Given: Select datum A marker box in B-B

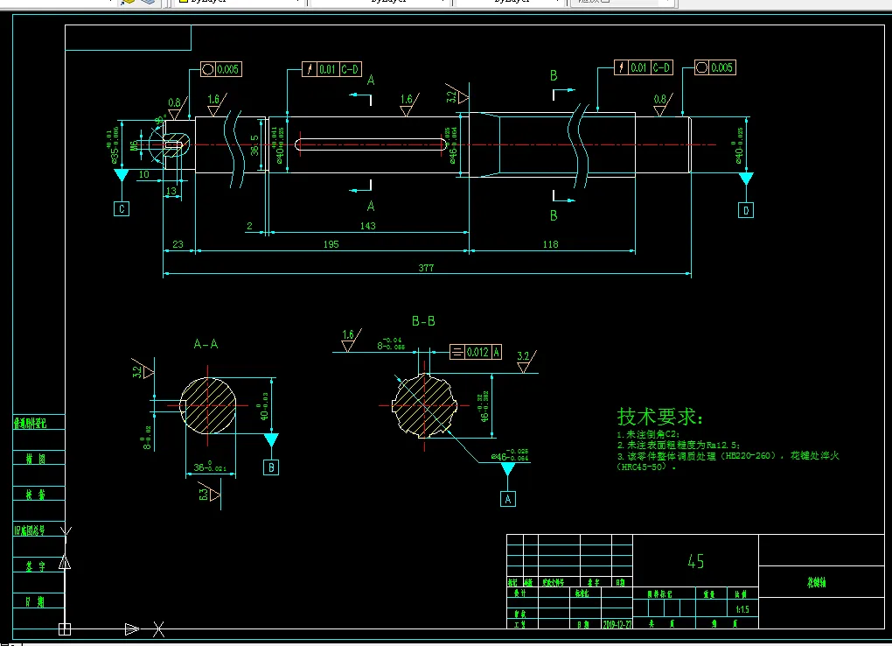Looking at the screenshot, I should [508, 499].
